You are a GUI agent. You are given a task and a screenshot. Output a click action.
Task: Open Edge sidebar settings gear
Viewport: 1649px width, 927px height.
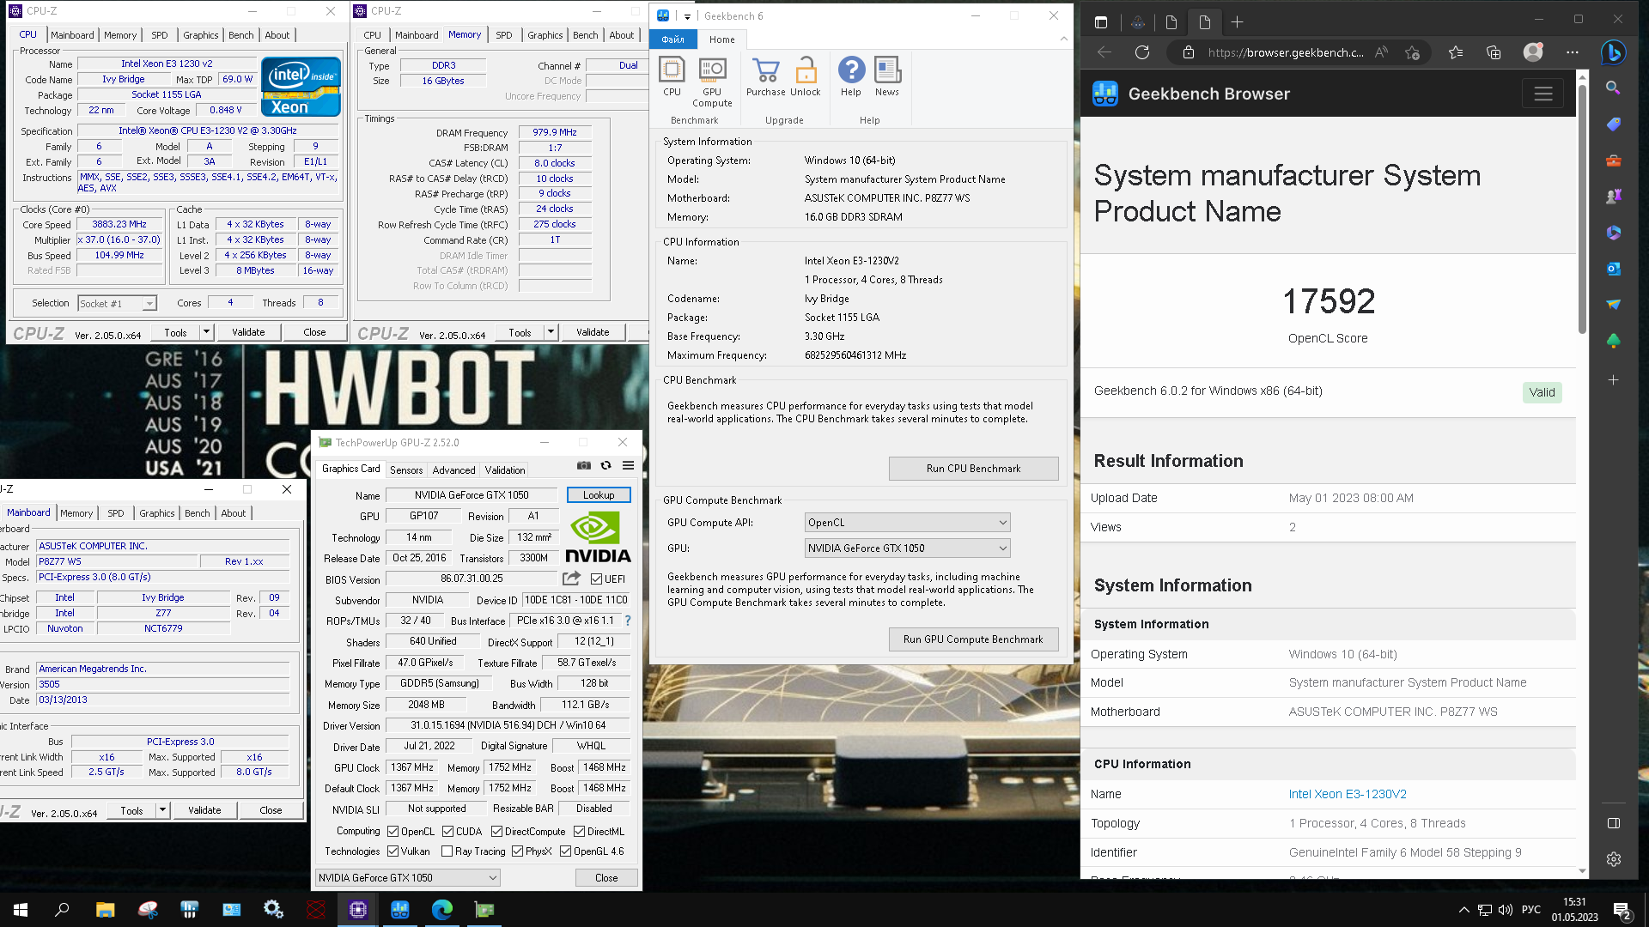coord(1614,859)
